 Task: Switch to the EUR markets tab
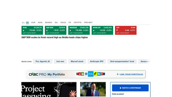(x=33, y=22)
